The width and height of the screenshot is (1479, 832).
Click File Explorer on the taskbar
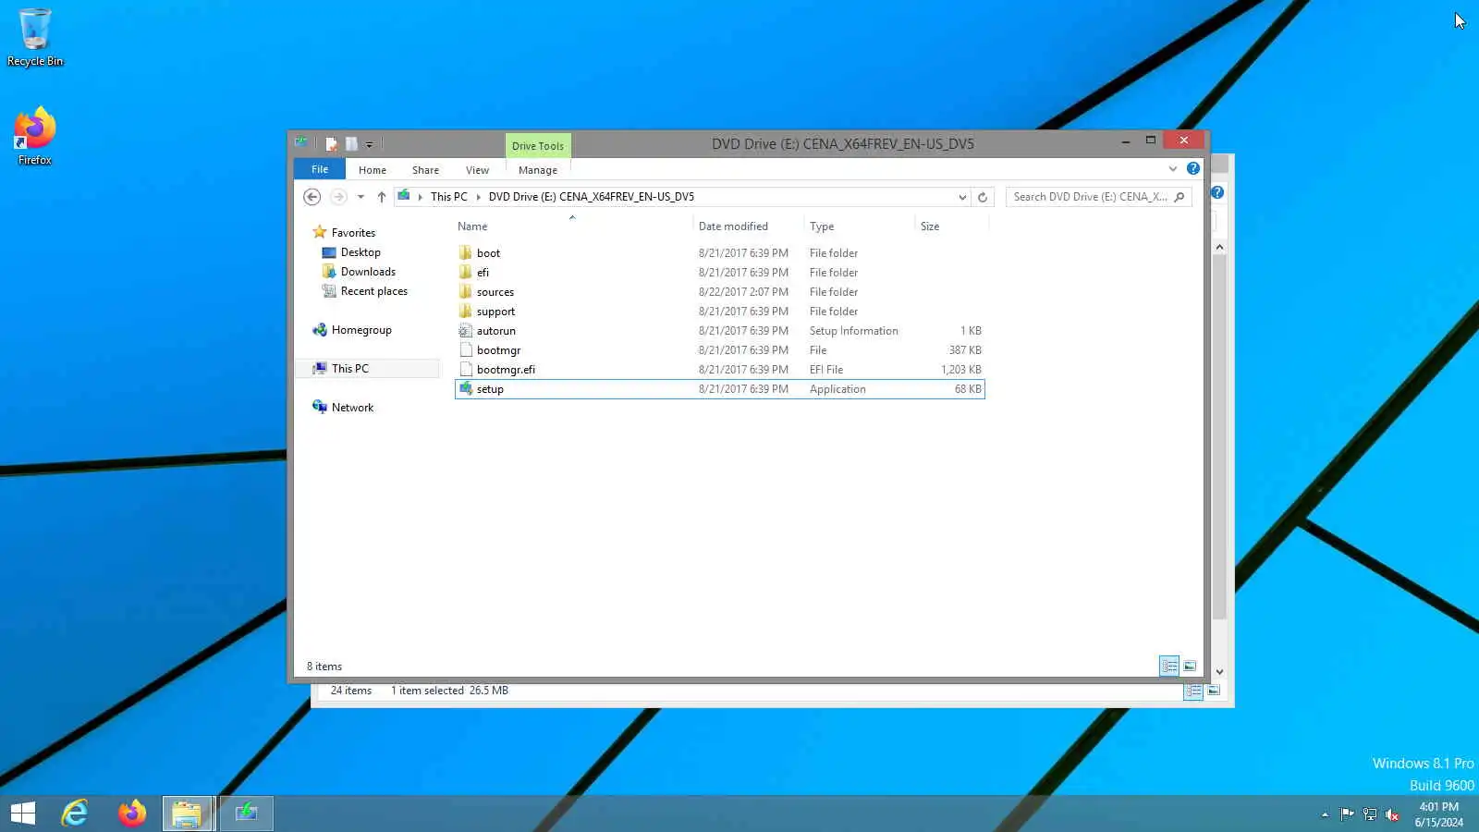pyautogui.click(x=188, y=814)
